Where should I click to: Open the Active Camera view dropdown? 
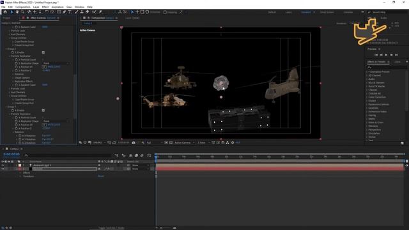pos(185,142)
